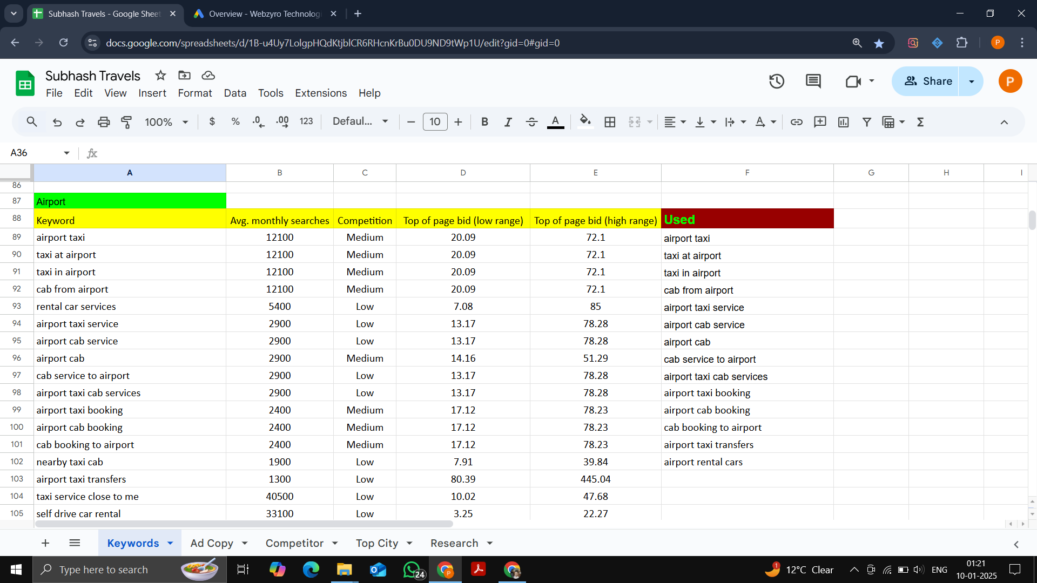The width and height of the screenshot is (1037, 583).
Task: Open more number formats 123 button
Action: tap(306, 122)
